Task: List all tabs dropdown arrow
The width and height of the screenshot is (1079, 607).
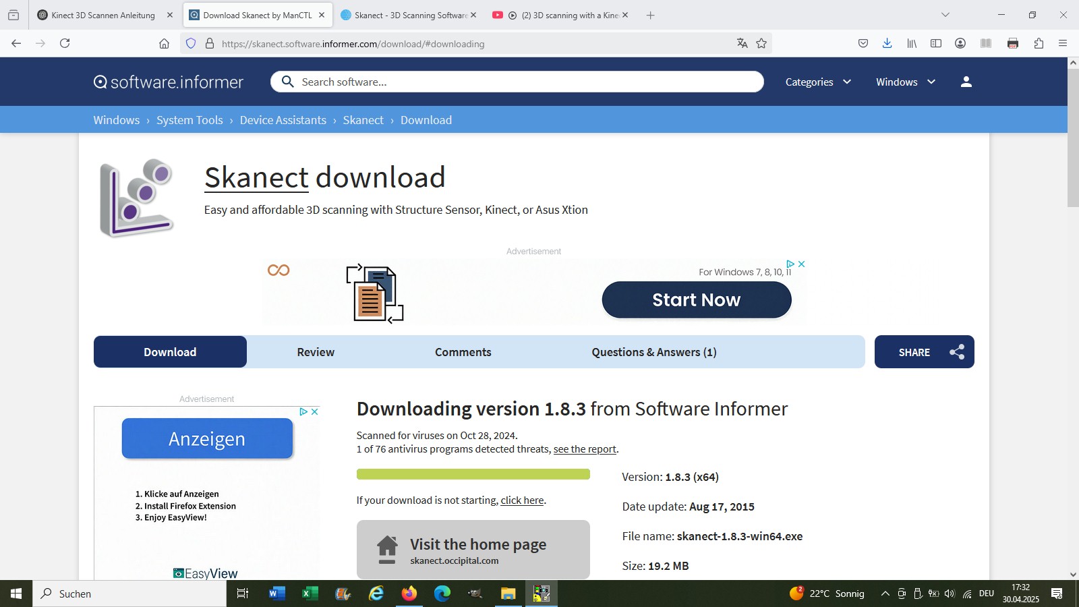Action: point(945,15)
